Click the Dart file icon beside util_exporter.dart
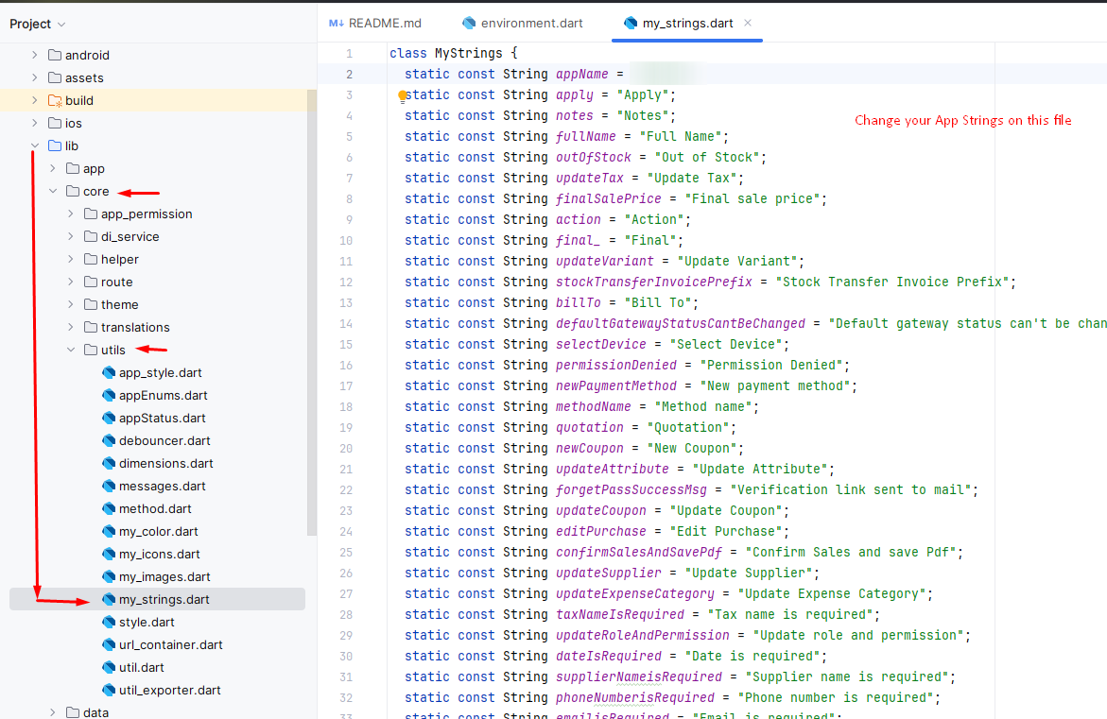Screen dimensions: 1107x719 109,690
